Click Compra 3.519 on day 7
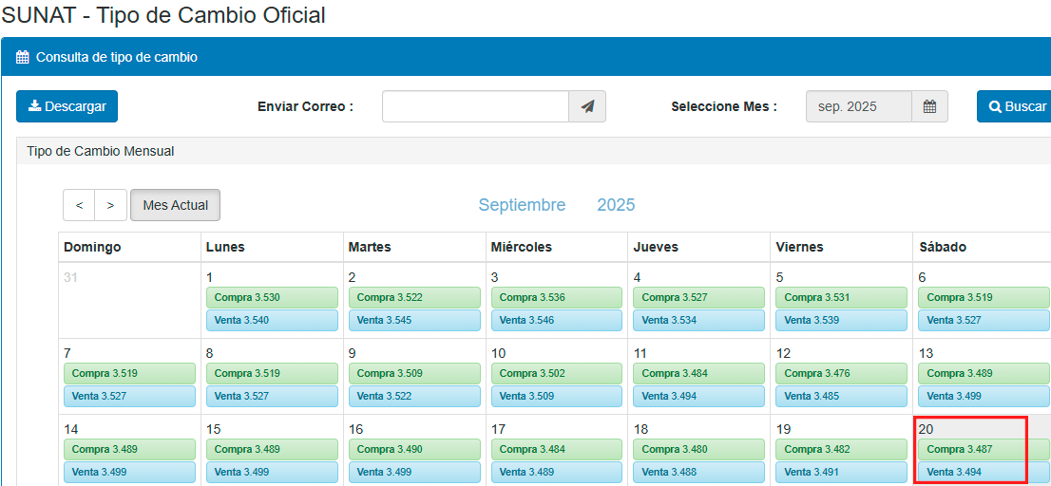 (129, 374)
